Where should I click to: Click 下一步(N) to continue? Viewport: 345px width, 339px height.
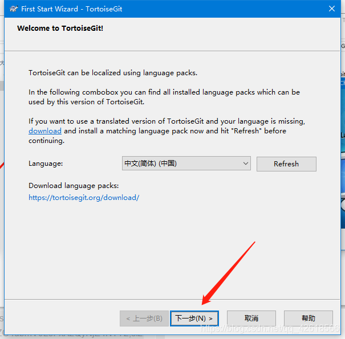(x=194, y=318)
